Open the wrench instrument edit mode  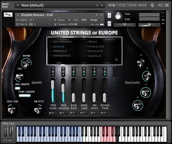tap(8, 15)
